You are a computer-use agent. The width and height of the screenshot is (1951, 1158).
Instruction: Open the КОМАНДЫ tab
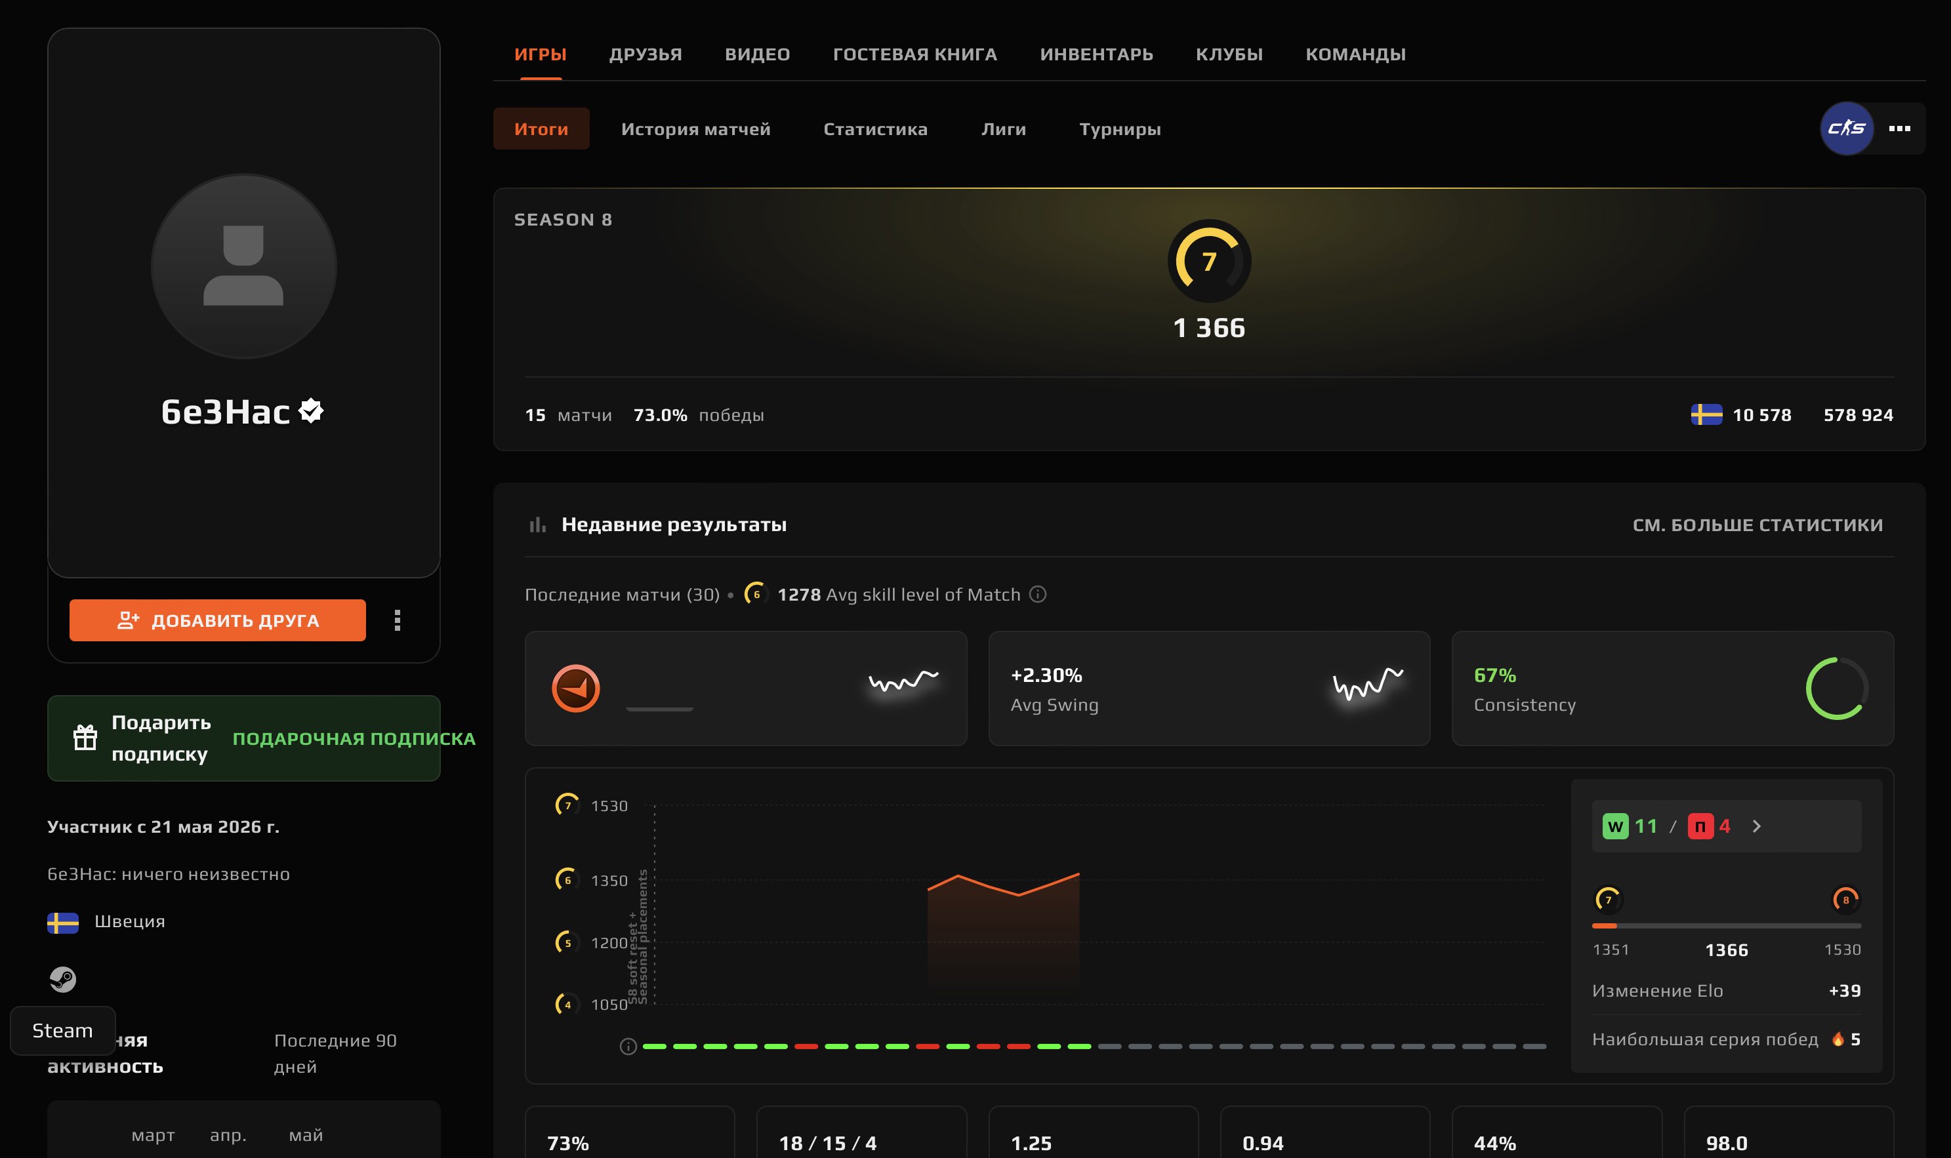[1355, 54]
